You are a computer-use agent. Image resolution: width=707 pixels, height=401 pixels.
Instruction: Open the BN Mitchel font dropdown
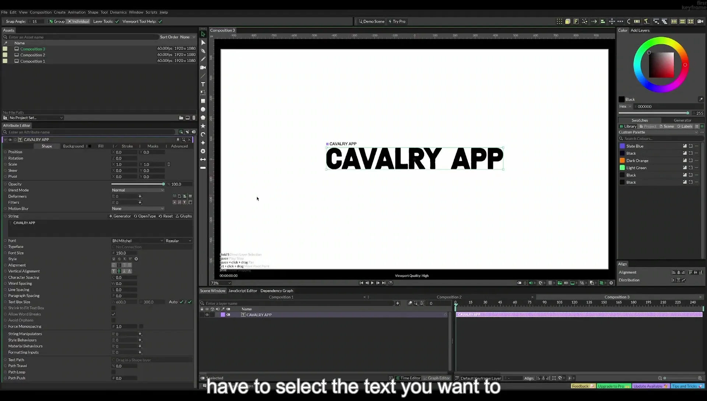(x=138, y=241)
